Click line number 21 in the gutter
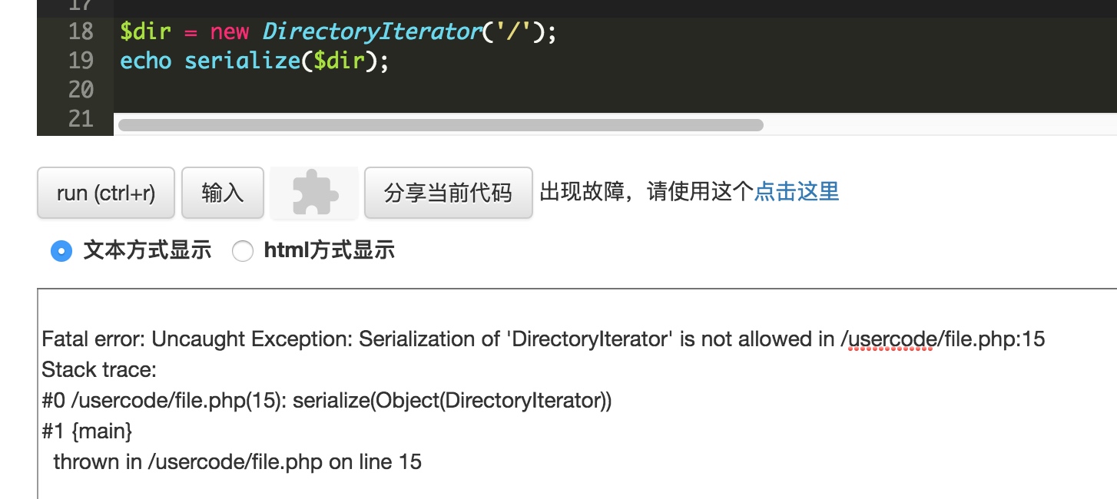Image resolution: width=1117 pixels, height=499 pixels. click(80, 119)
